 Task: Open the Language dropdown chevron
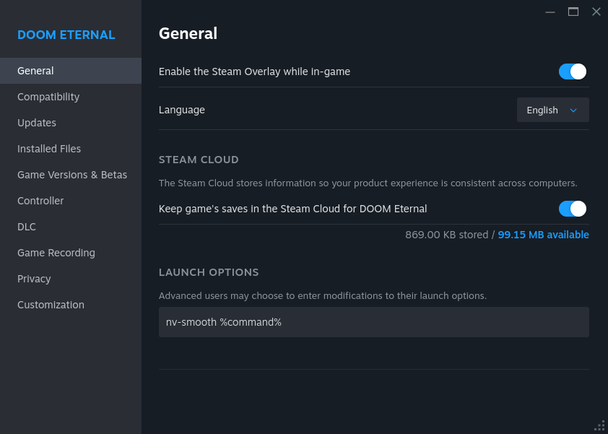[x=573, y=110]
